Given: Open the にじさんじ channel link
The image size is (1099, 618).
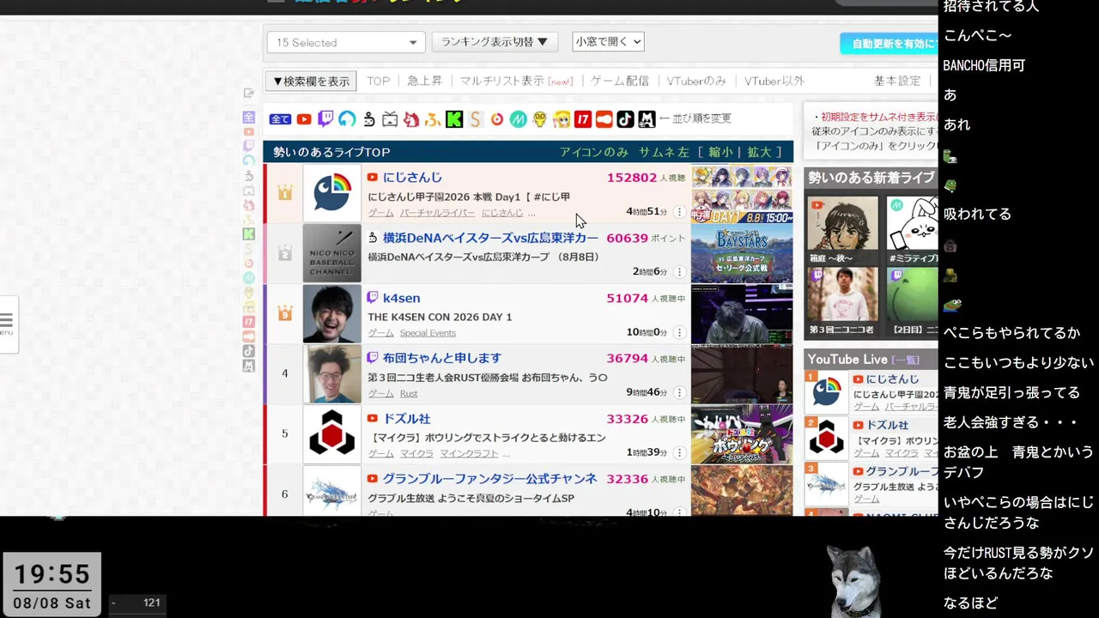Looking at the screenshot, I should (412, 178).
